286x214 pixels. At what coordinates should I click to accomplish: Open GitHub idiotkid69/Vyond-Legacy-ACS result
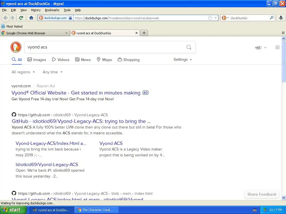(x=81, y=121)
